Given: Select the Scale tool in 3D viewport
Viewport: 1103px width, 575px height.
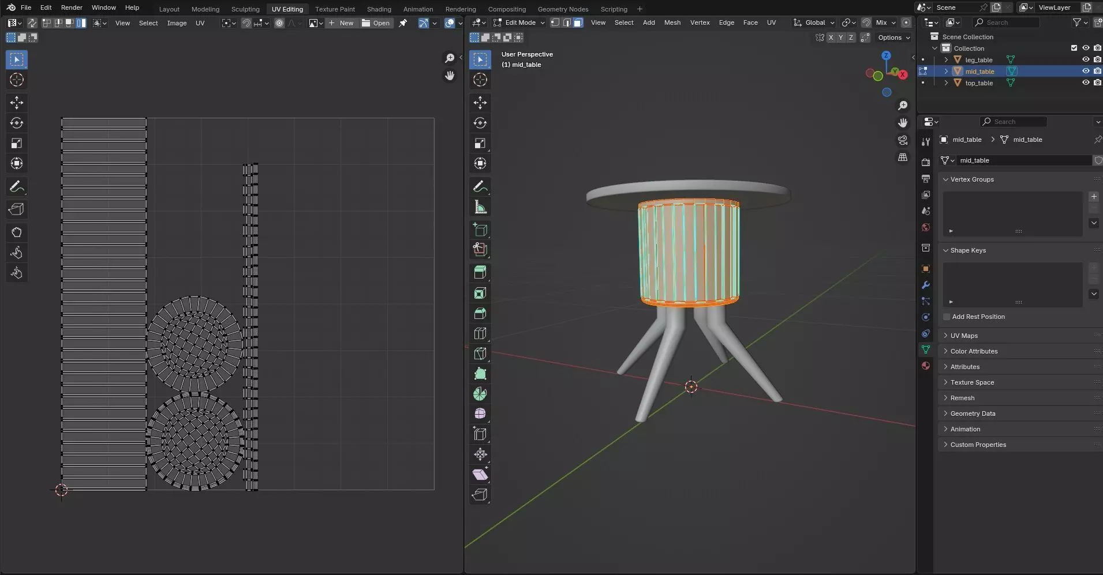Looking at the screenshot, I should [480, 143].
